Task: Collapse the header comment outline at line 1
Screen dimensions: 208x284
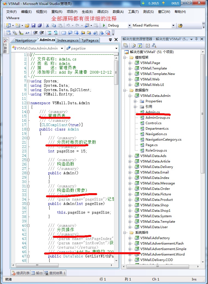Action: point(28,54)
